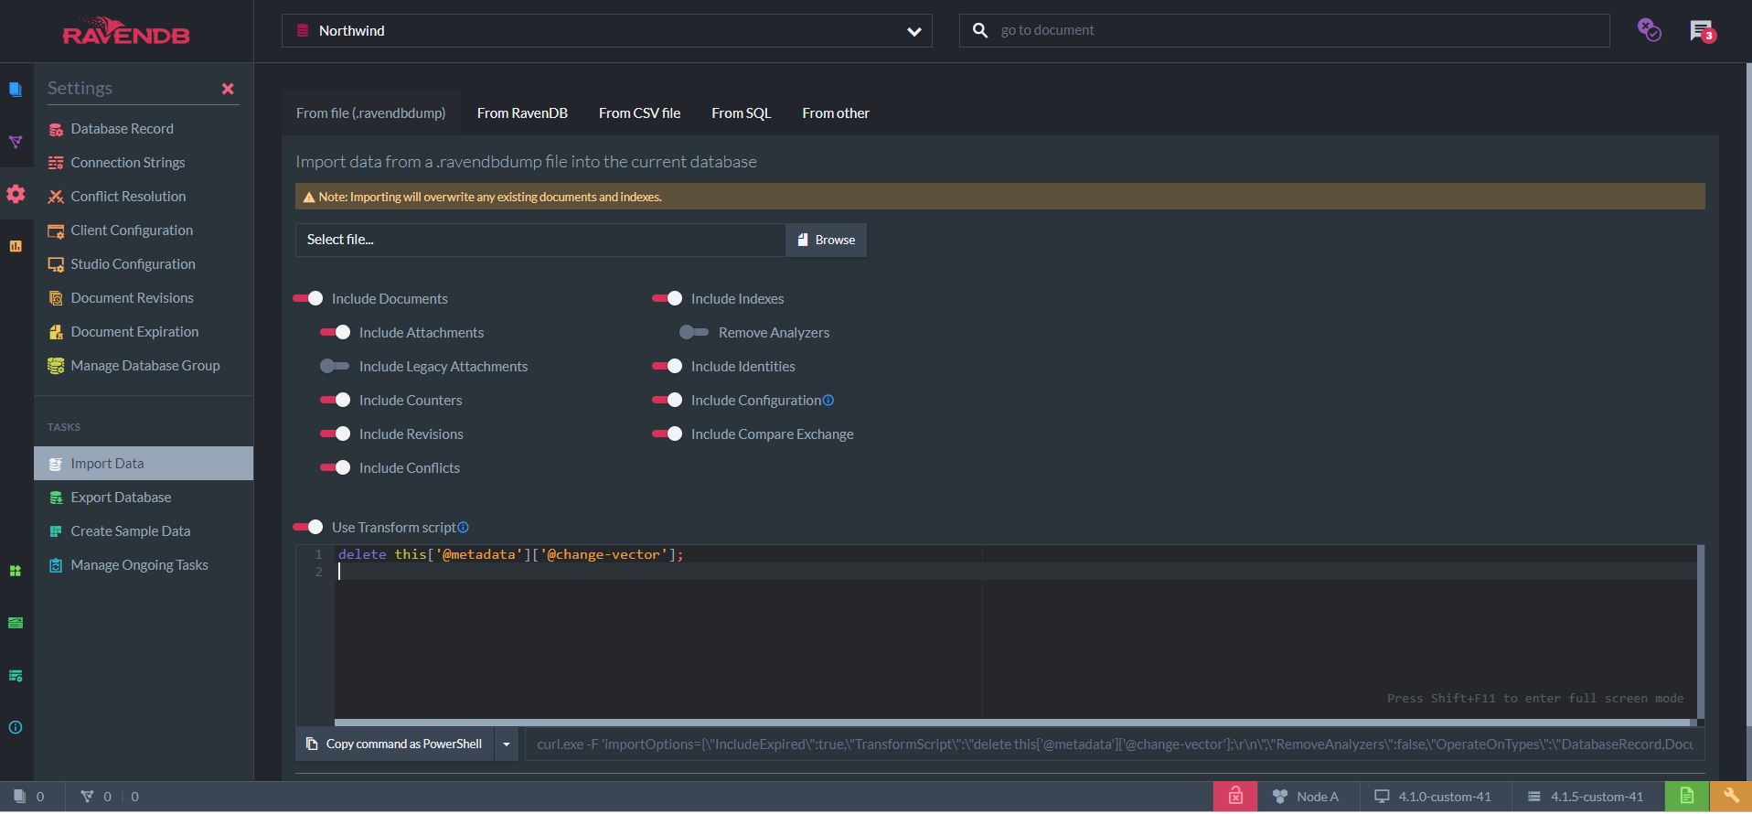Switch to the From CSV file tab
Screen dimensions: 1752x814
pos(639,113)
